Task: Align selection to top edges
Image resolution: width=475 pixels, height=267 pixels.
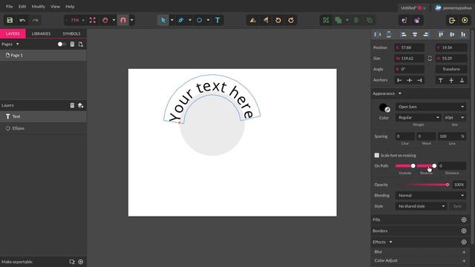Action: coord(441,35)
